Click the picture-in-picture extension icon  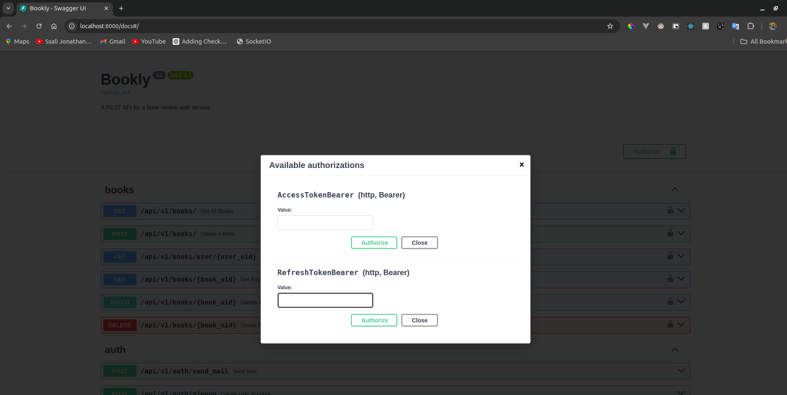tap(675, 26)
